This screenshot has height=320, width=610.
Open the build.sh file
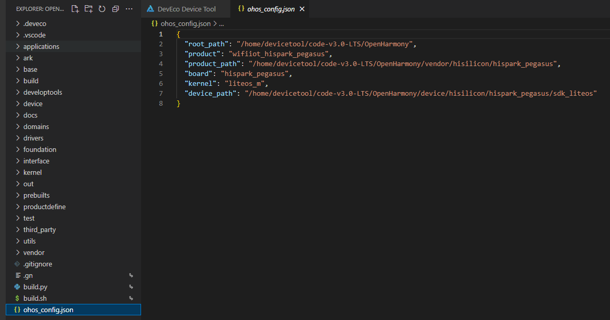73,299
